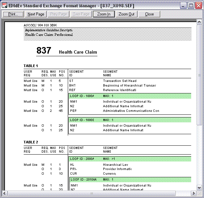The width and height of the screenshot is (204, 198).
Task: Click the window resize grip corner
Action: 199,194
